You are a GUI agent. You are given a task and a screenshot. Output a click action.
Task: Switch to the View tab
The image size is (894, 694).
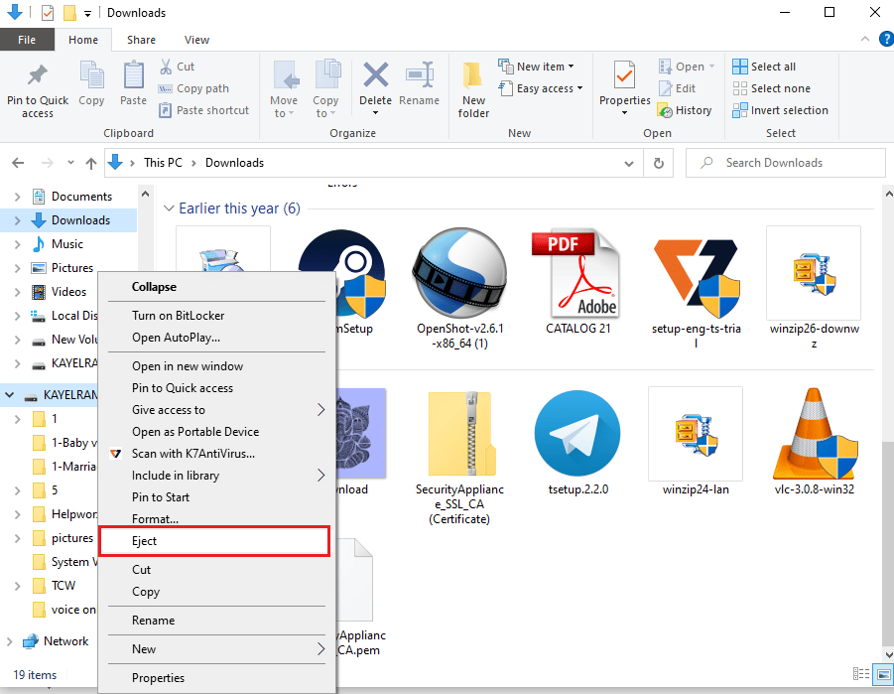[x=196, y=40]
